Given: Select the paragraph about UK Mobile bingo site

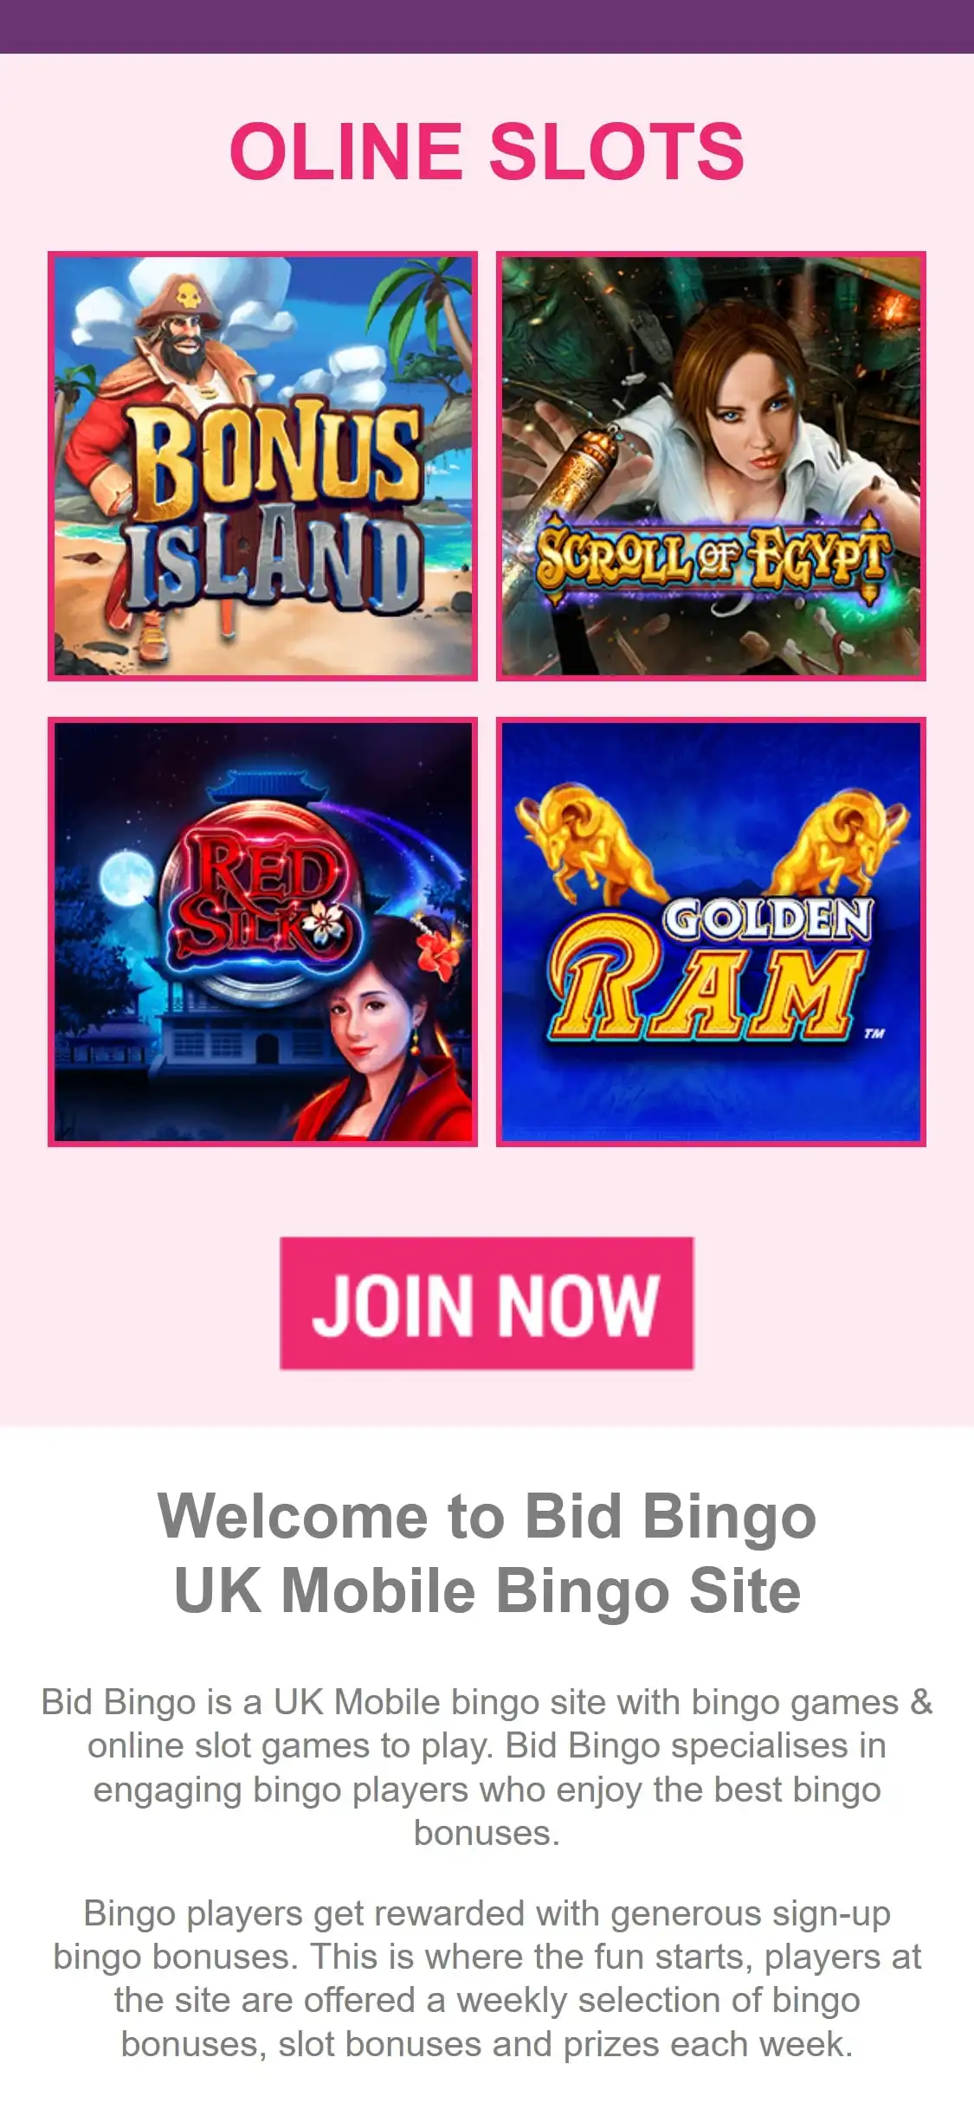Looking at the screenshot, I should [x=487, y=1767].
